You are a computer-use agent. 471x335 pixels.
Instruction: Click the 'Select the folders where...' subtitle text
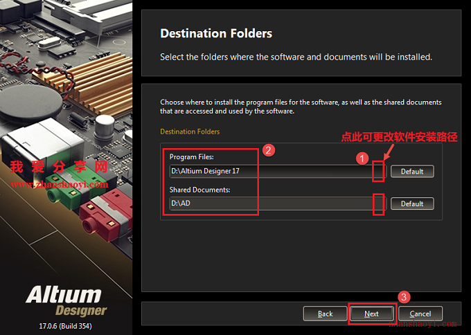click(x=296, y=57)
